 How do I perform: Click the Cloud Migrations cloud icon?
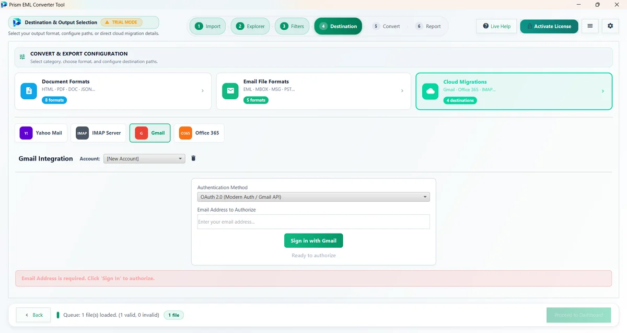pos(431,91)
